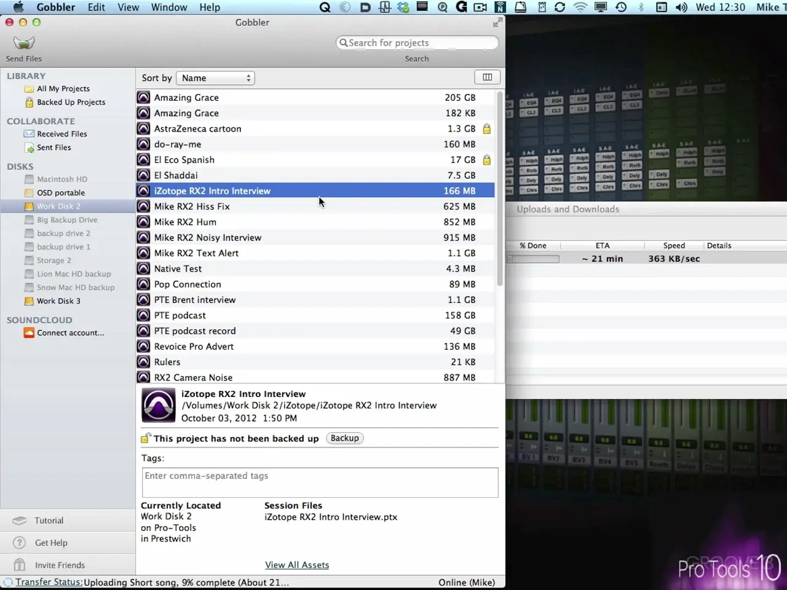This screenshot has height=590, width=787.
Task: Click Pro Tools icon for do-ray-me project
Action: click(x=143, y=144)
